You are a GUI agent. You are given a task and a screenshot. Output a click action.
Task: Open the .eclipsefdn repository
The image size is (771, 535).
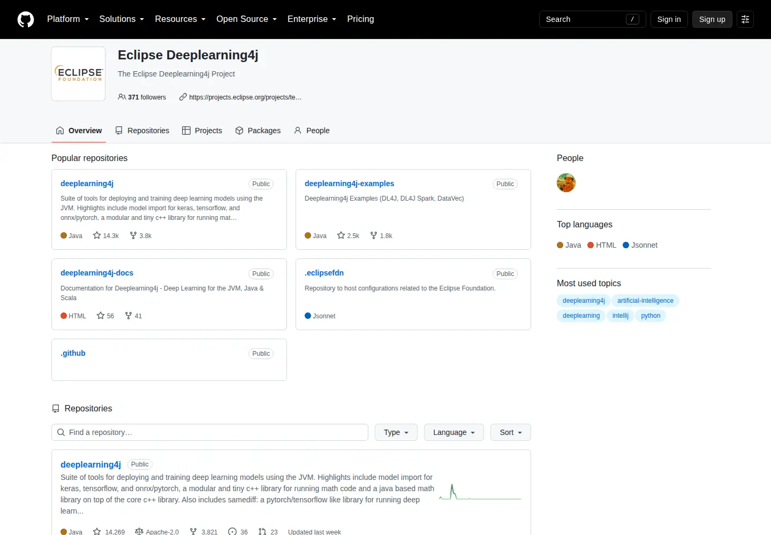point(324,273)
